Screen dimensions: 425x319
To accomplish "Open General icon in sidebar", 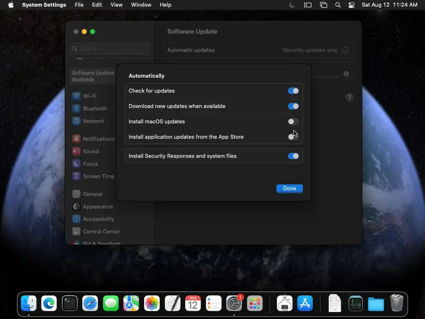I will tap(76, 194).
